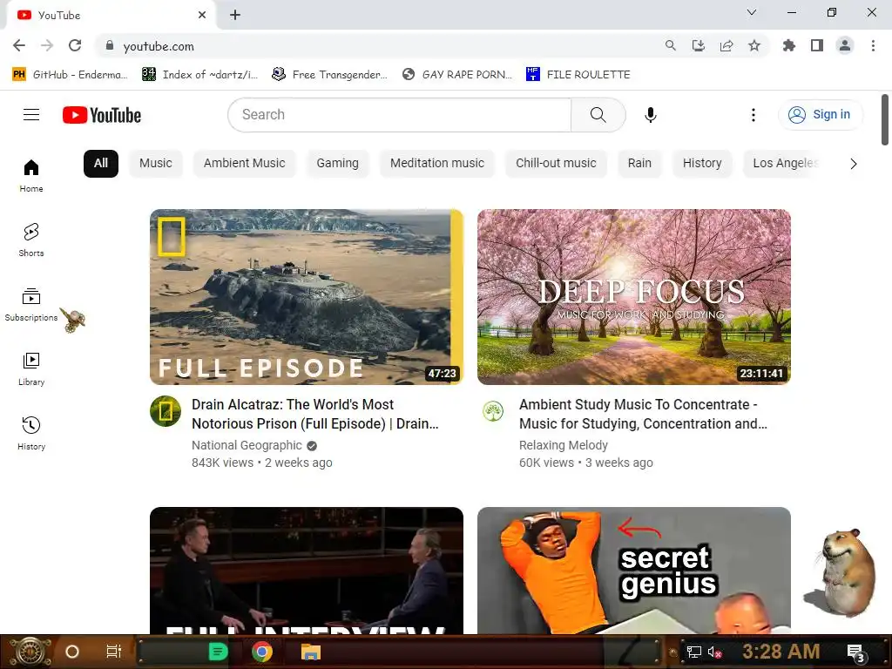Viewport: 892px width, 669px height.
Task: Click the page vertical scrollbar
Action: click(885, 120)
